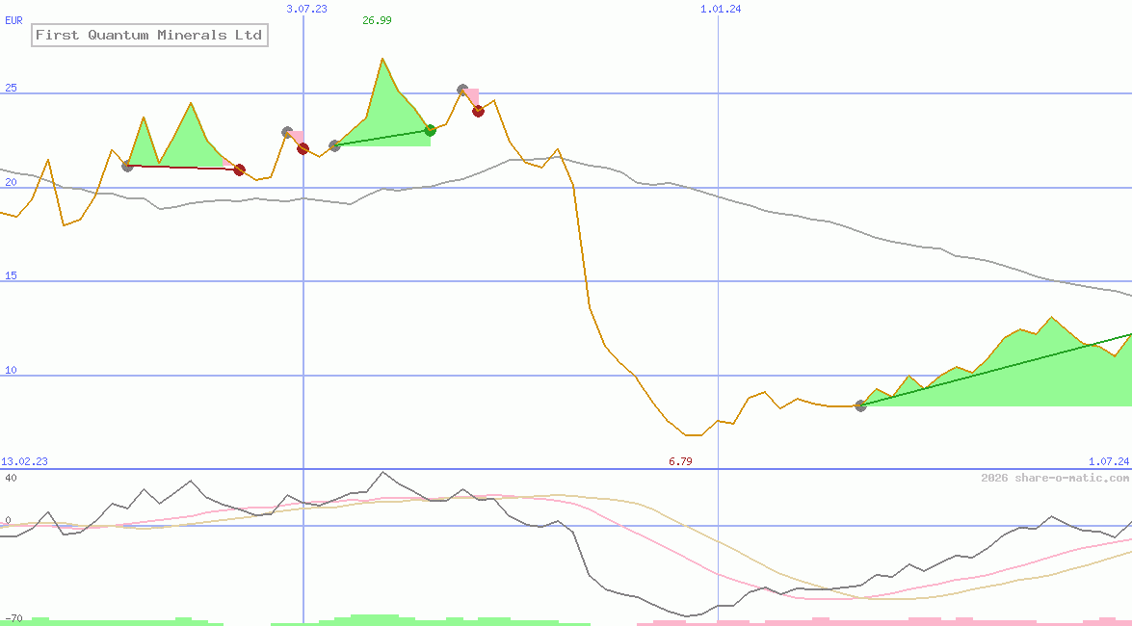Click the 13.02.23 start date label
The image size is (1132, 626).
(x=24, y=462)
